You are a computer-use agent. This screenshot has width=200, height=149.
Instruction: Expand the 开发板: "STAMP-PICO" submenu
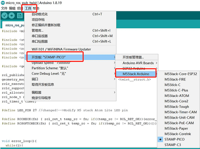(x=70, y=57)
